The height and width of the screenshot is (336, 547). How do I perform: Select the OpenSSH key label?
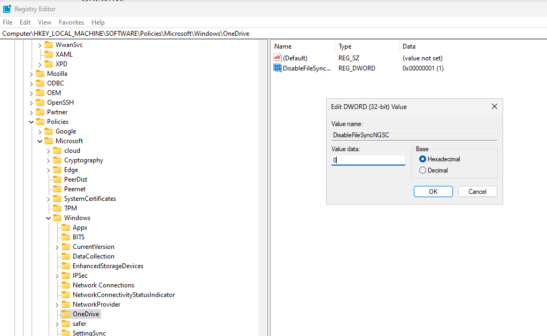[x=60, y=103]
